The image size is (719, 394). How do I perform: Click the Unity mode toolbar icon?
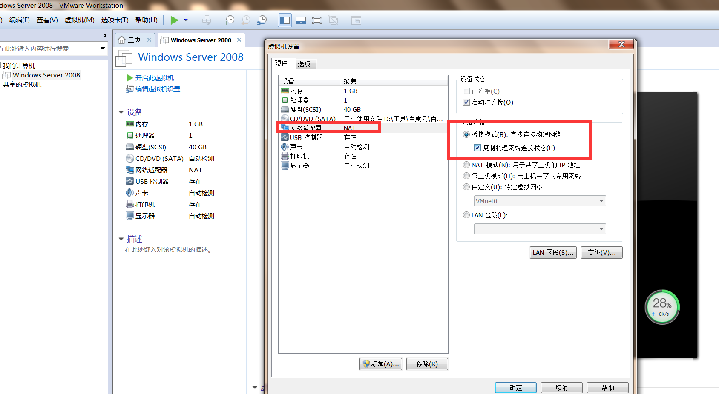click(x=333, y=20)
